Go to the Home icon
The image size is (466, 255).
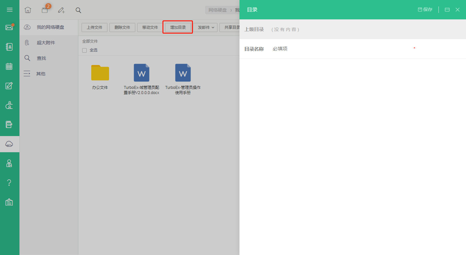coord(28,10)
